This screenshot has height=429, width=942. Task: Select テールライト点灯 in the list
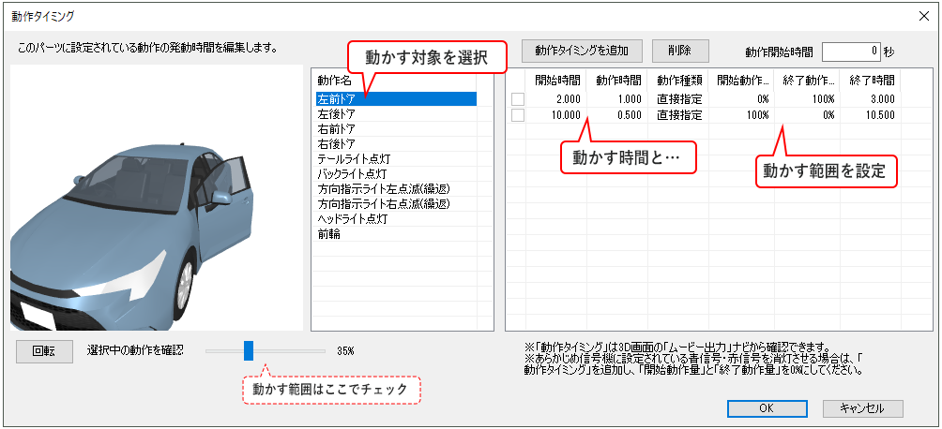tap(352, 159)
